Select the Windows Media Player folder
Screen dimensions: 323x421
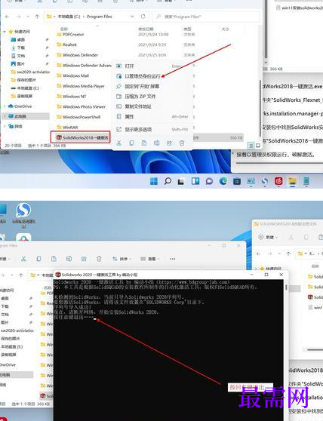click(84, 86)
